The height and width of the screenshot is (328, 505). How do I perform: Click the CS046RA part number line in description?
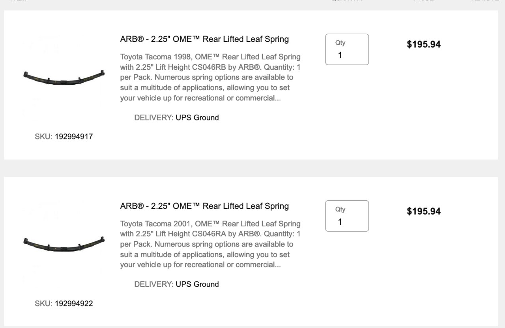(x=210, y=234)
